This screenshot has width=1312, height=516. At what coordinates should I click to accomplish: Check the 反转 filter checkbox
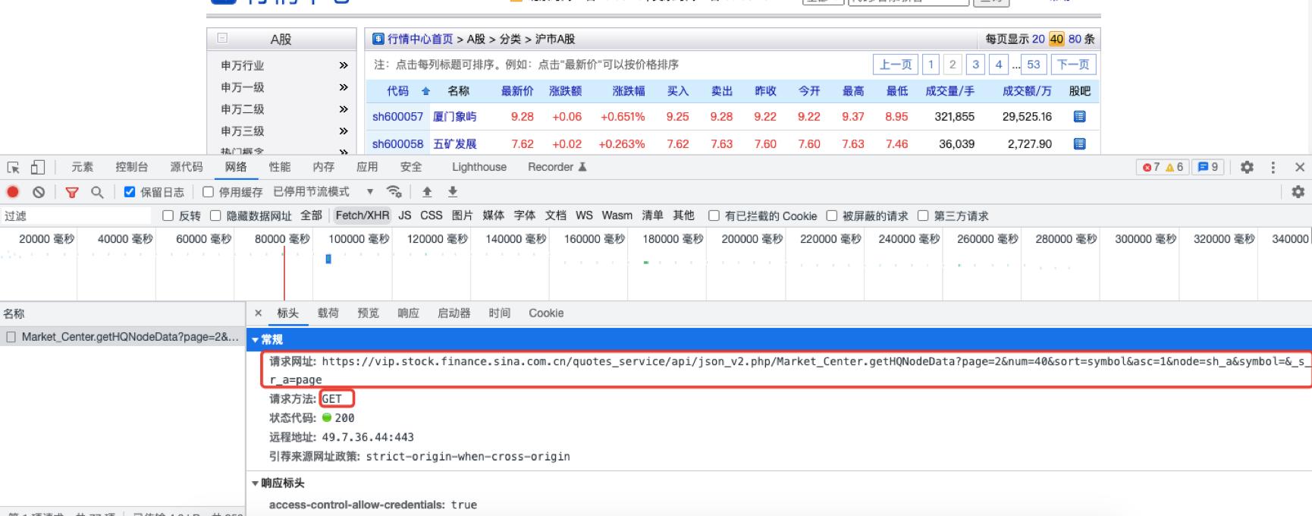(168, 216)
